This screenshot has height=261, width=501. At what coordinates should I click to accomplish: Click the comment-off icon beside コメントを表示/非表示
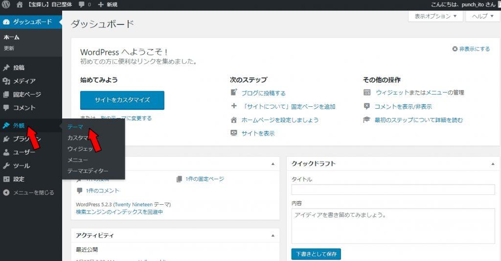click(x=367, y=106)
